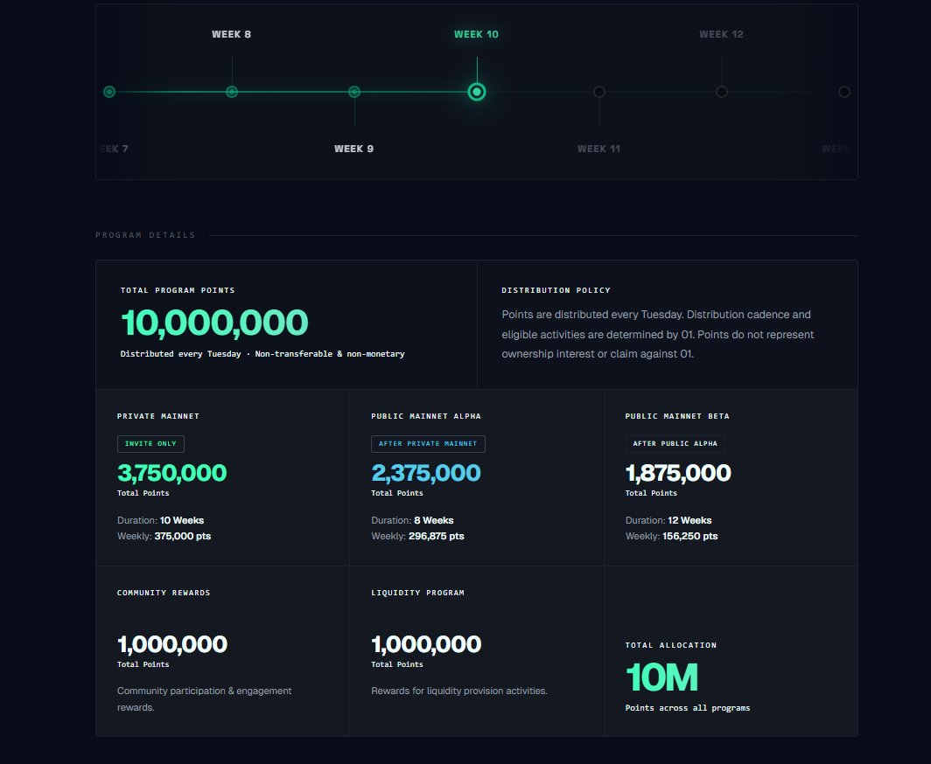Click 'Duration: 10 Weeks' text
This screenshot has height=764, width=931.
click(x=160, y=520)
